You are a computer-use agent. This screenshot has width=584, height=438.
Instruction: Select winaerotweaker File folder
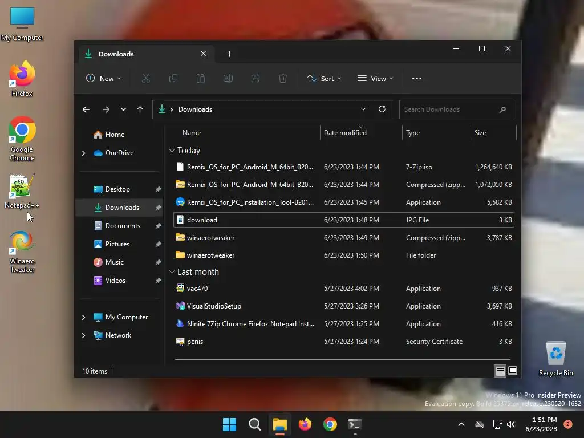pyautogui.click(x=343, y=255)
